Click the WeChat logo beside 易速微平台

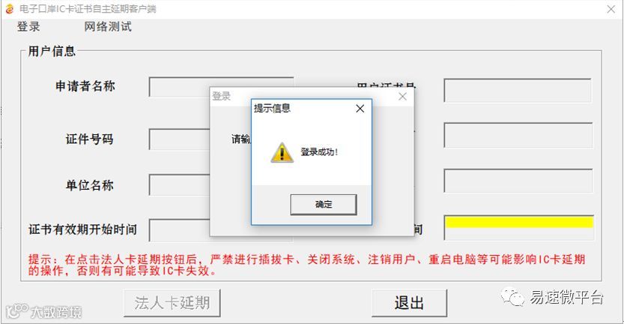[512, 297]
